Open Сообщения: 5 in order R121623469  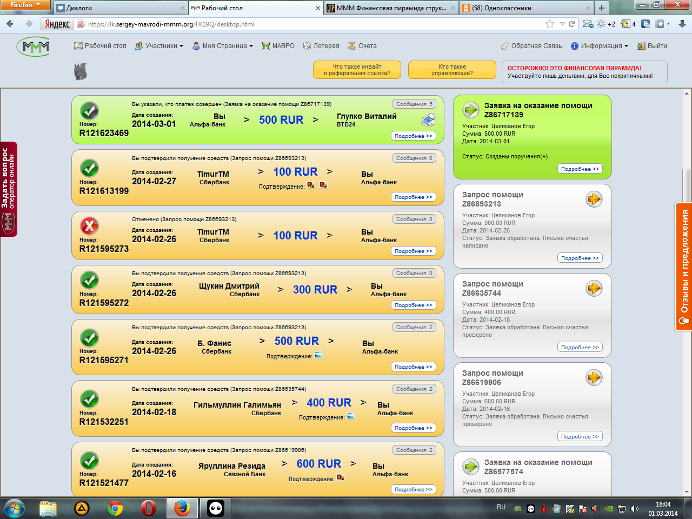(414, 104)
